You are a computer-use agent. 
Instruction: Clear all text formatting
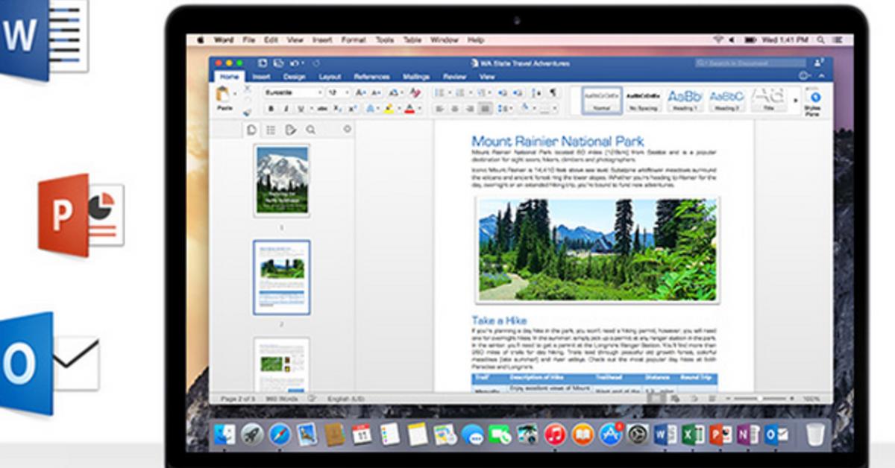tap(415, 92)
